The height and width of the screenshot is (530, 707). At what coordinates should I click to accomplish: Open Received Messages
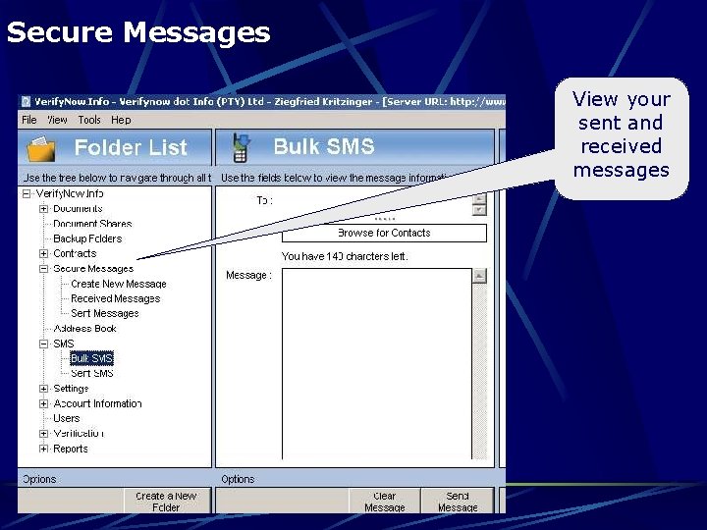pyautogui.click(x=116, y=298)
